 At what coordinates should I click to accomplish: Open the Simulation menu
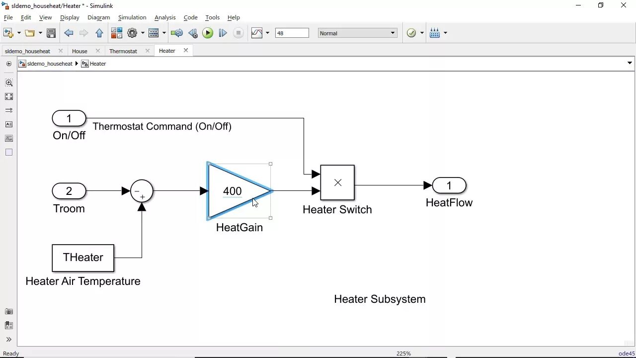[x=132, y=17]
